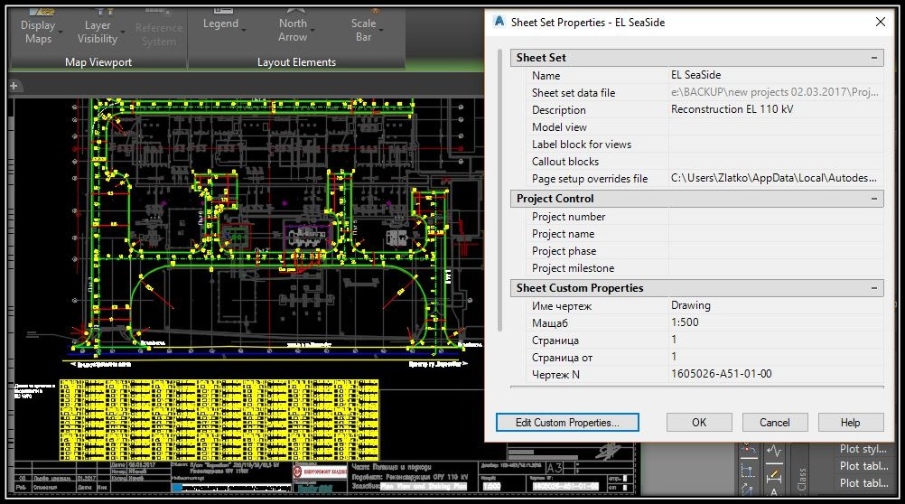Cancel the Sheet Set Properties dialog
Image resolution: width=905 pixels, height=504 pixels.
pyautogui.click(x=775, y=423)
